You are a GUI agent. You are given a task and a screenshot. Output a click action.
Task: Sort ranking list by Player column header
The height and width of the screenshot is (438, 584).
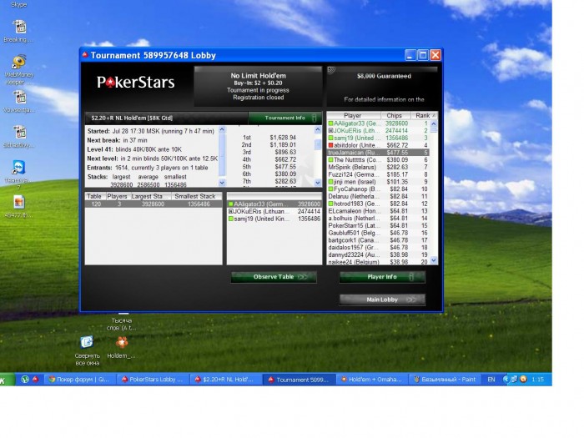(354, 115)
